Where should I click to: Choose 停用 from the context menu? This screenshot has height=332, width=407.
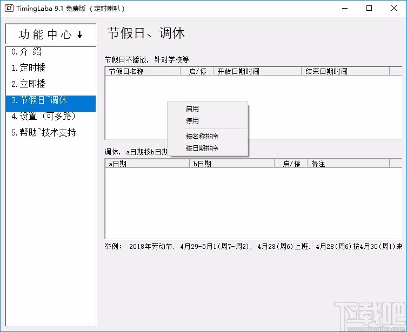[208, 120]
